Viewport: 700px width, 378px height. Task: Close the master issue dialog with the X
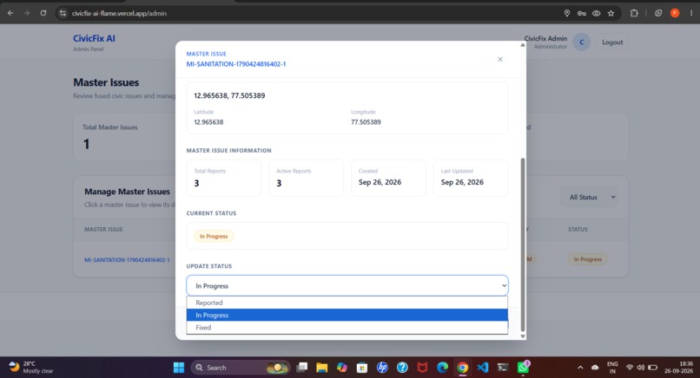point(500,59)
